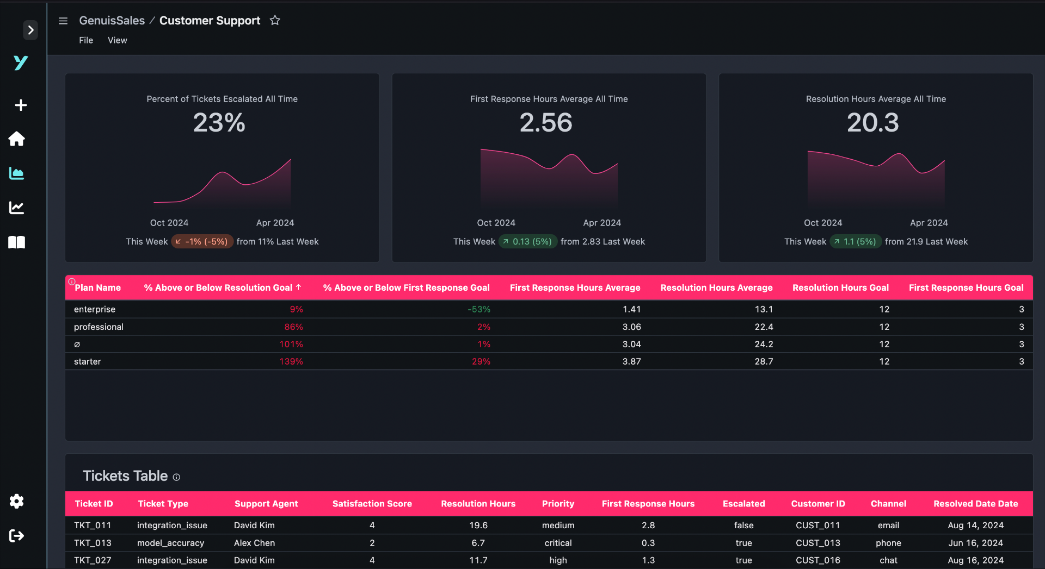Select the line chart metrics icon in sidebar

click(17, 208)
